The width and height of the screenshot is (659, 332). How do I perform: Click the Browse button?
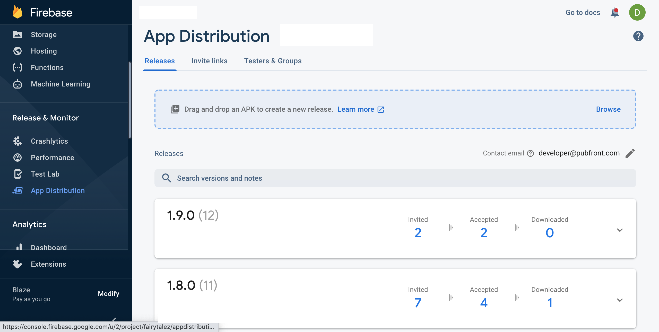pos(608,109)
